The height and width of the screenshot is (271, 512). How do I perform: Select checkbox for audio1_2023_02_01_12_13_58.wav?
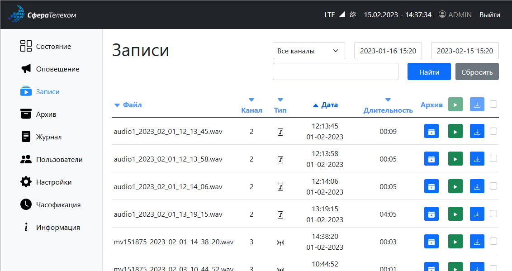[x=493, y=158]
